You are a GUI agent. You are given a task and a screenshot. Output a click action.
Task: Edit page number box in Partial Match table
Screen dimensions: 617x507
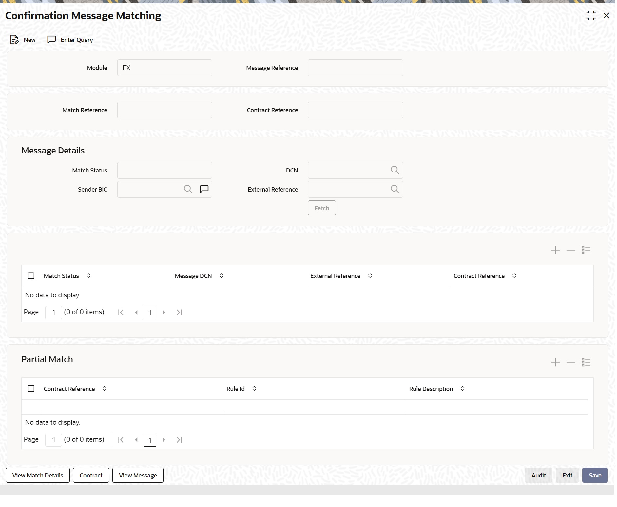point(54,440)
